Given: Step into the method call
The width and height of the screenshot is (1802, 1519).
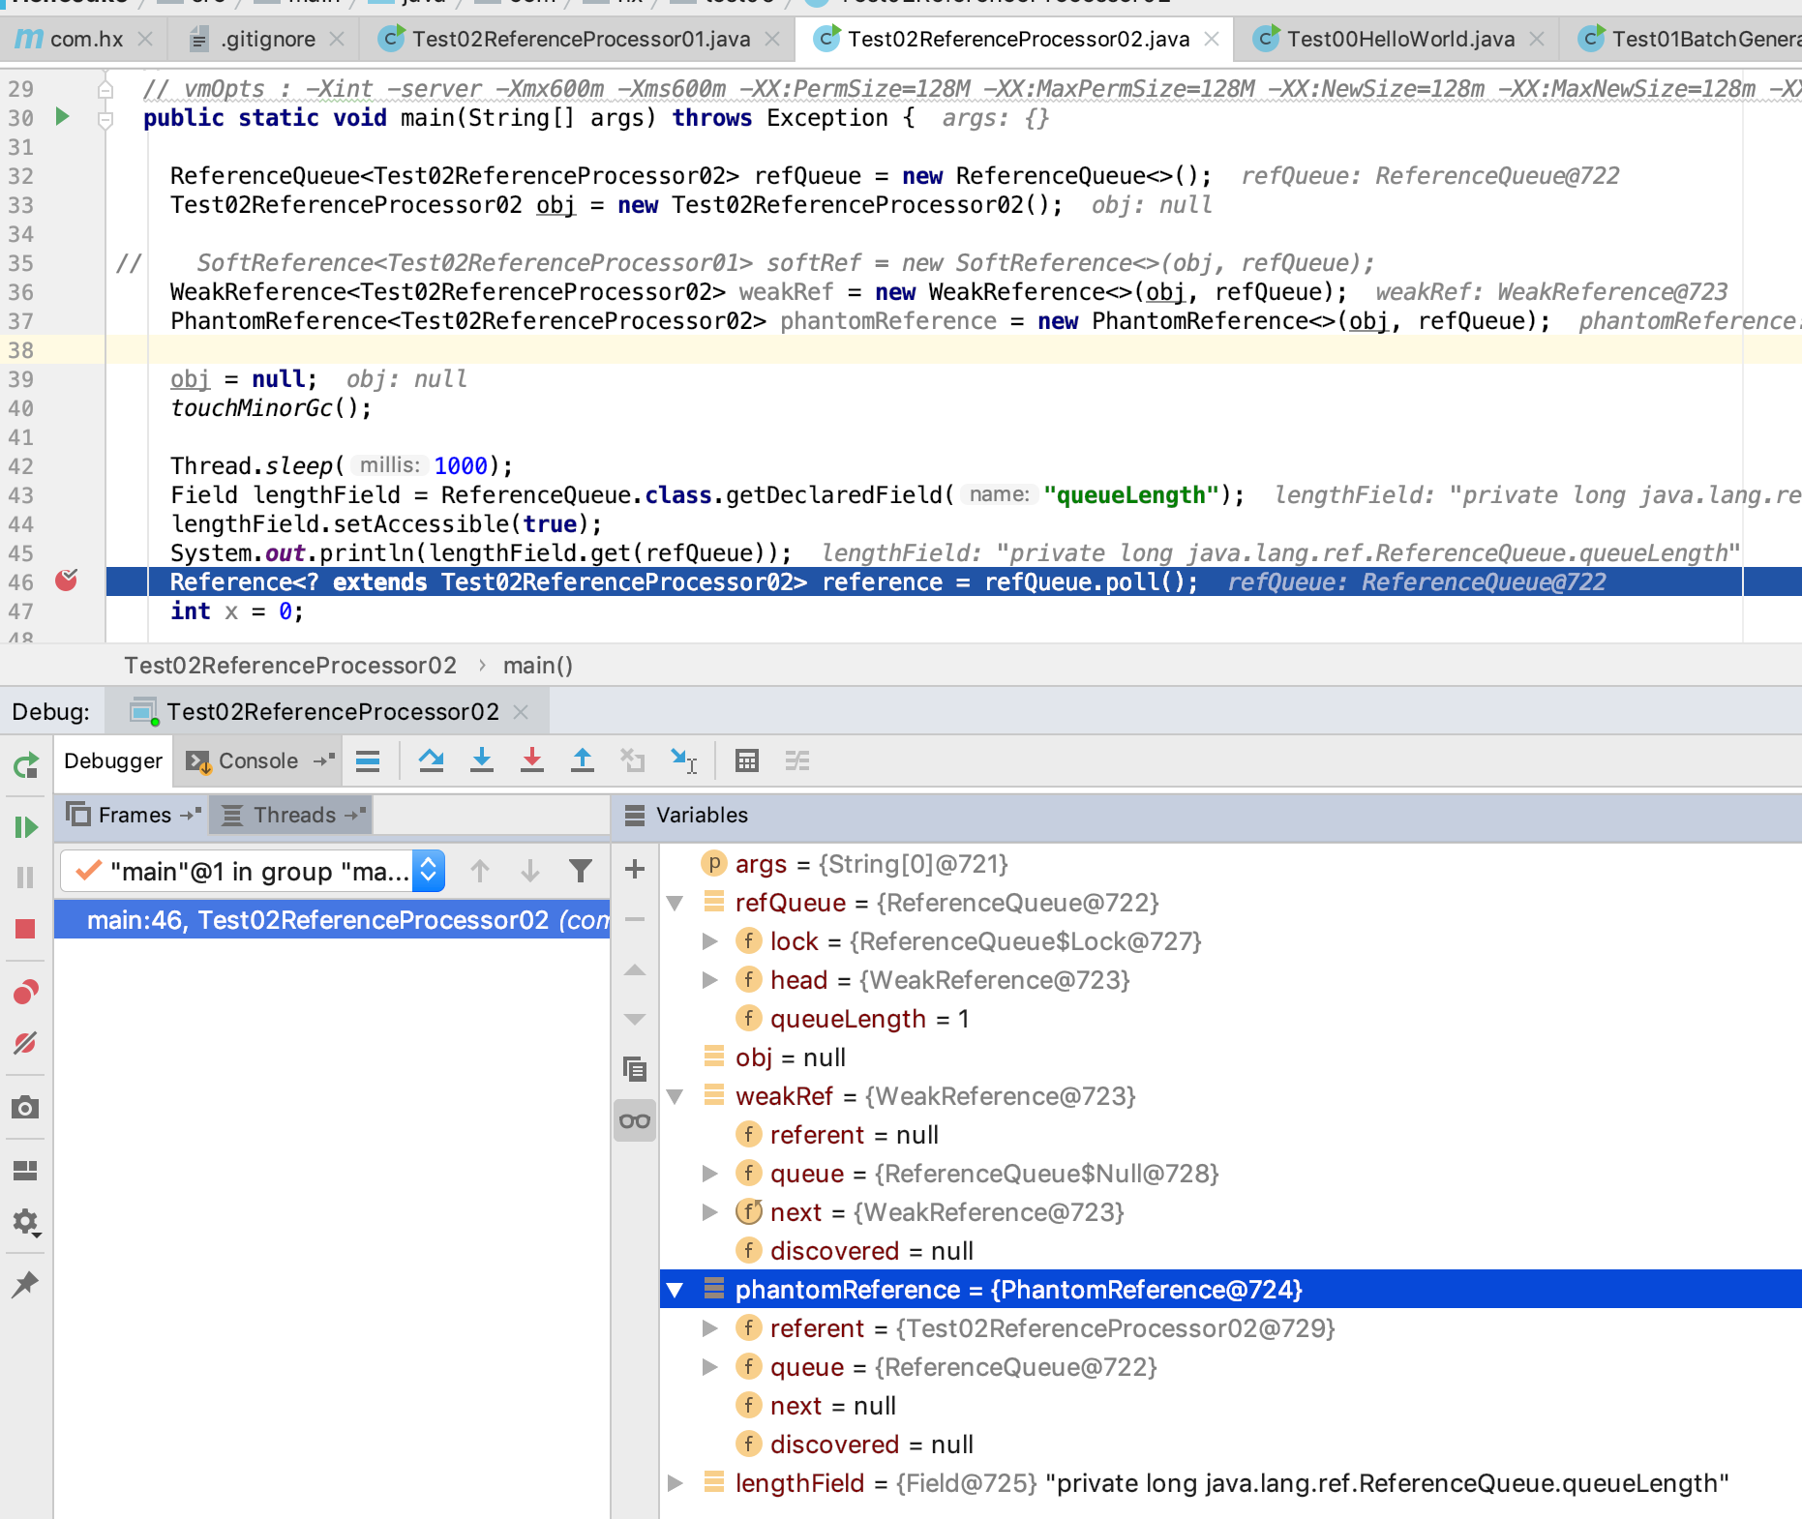Looking at the screenshot, I should click(481, 761).
